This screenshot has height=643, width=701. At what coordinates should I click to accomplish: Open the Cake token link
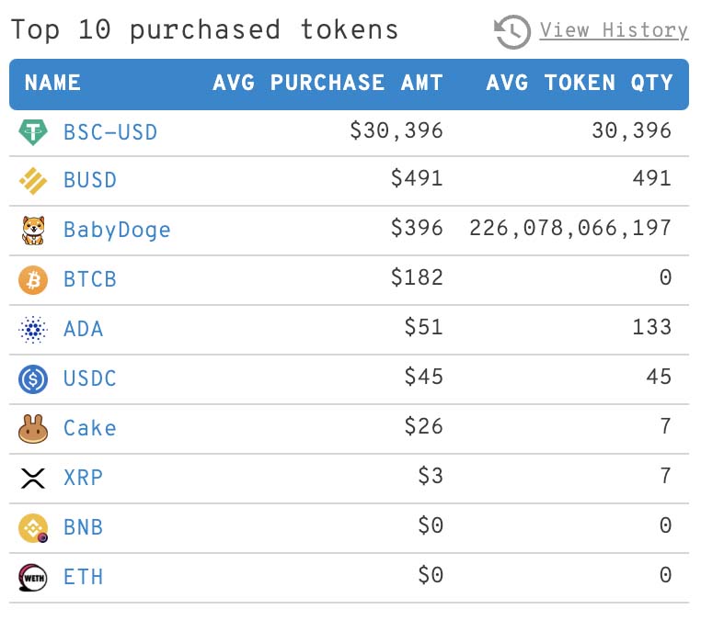(x=90, y=428)
